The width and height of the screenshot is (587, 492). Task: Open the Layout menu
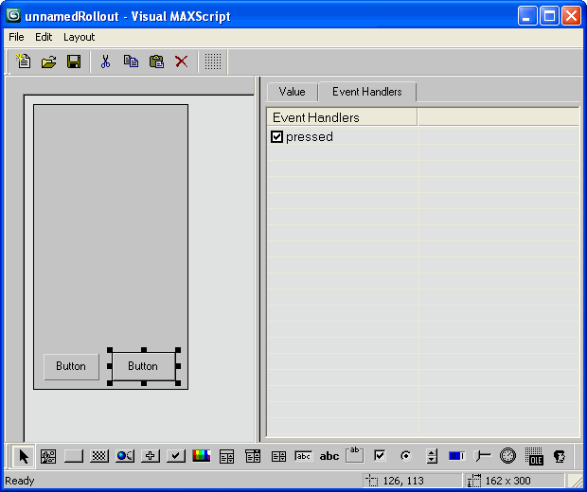click(79, 37)
